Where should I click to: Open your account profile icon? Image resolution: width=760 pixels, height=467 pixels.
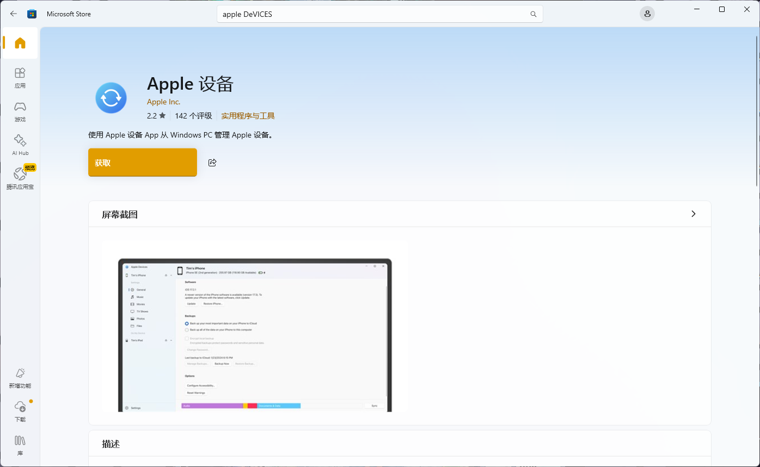pyautogui.click(x=647, y=14)
